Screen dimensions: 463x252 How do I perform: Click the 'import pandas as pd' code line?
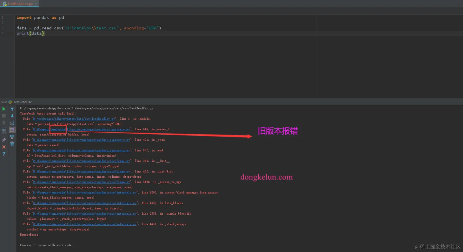click(x=40, y=17)
